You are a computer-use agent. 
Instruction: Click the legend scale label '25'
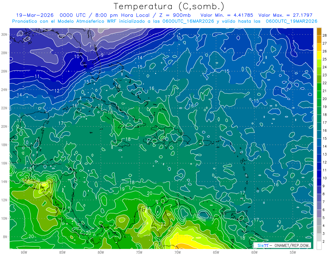point(325,59)
